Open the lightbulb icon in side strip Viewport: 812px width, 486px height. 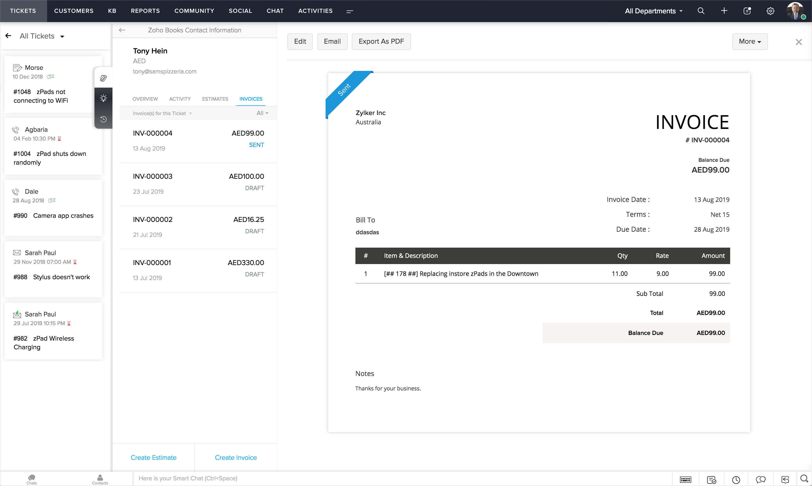[103, 98]
